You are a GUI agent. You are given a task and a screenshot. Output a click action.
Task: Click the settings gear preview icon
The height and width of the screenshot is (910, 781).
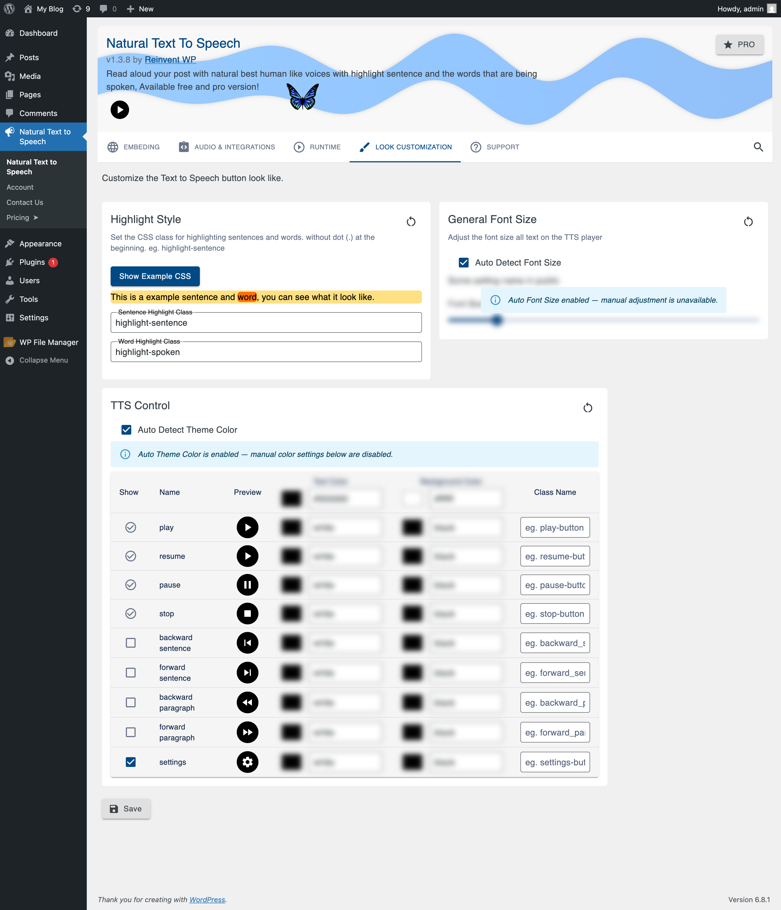pos(247,762)
